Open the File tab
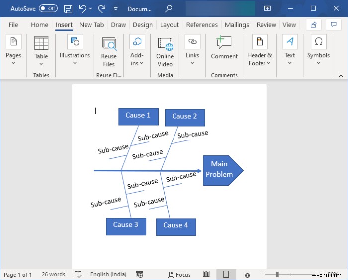 (x=13, y=25)
